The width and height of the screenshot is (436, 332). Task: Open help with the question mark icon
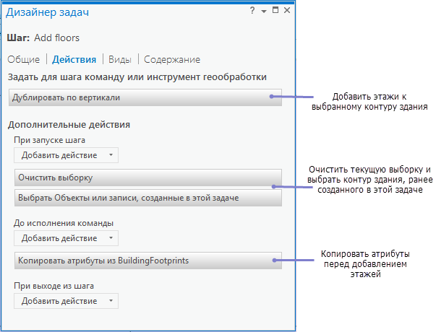coord(252,11)
